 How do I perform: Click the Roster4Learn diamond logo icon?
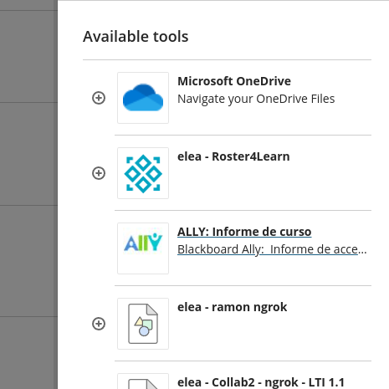coord(143,173)
